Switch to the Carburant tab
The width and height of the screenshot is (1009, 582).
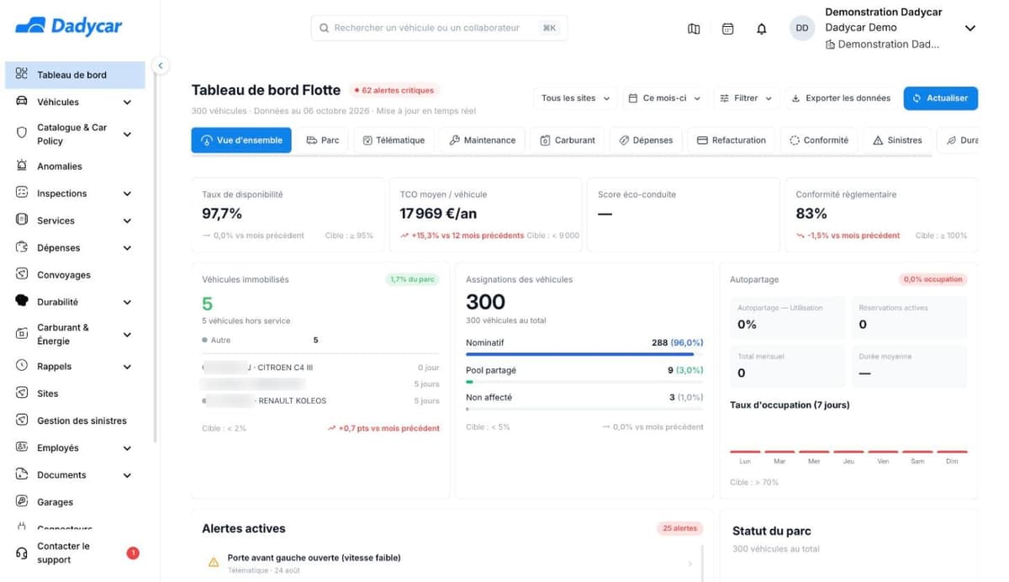[568, 140]
